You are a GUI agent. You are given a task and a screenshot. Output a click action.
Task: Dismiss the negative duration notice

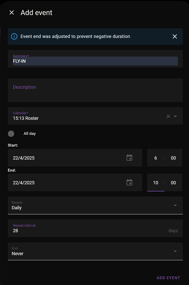pos(175,36)
